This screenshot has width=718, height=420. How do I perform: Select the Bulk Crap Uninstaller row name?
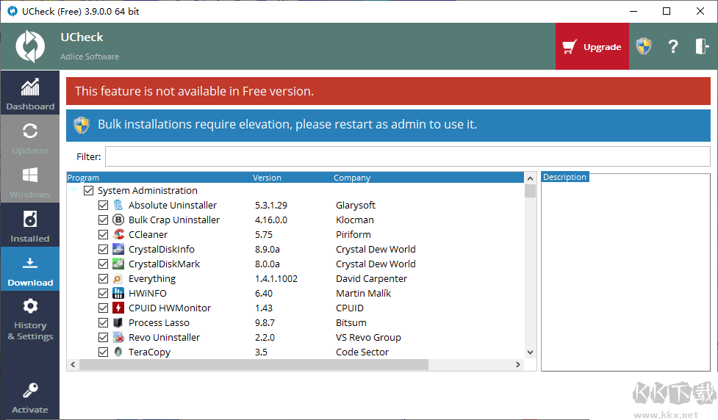tap(174, 220)
